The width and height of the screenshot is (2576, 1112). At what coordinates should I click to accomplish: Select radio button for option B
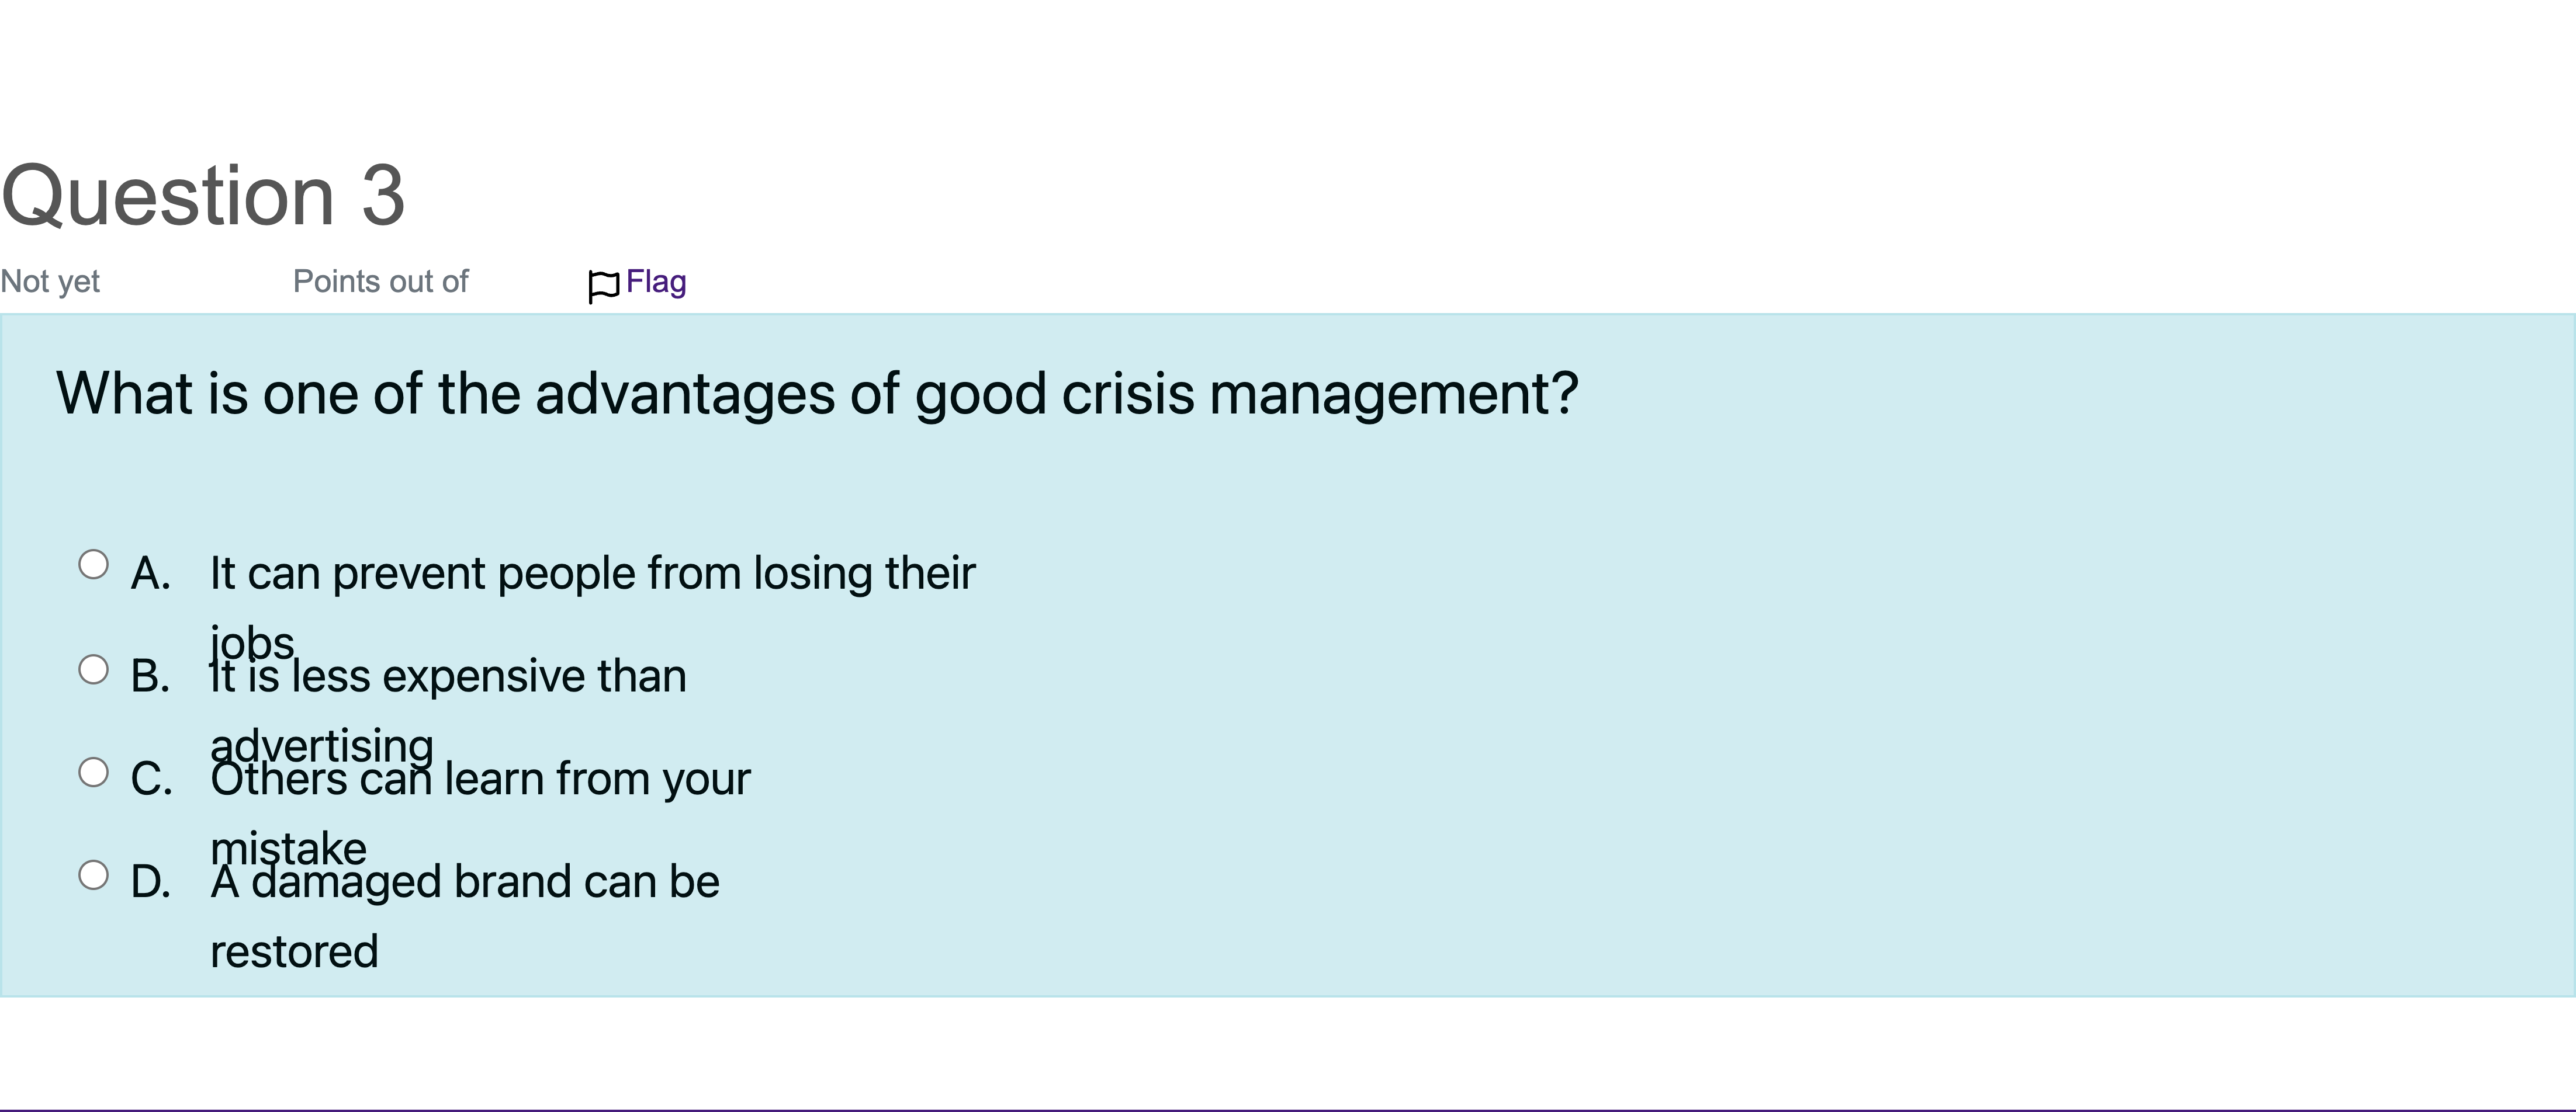click(x=93, y=669)
